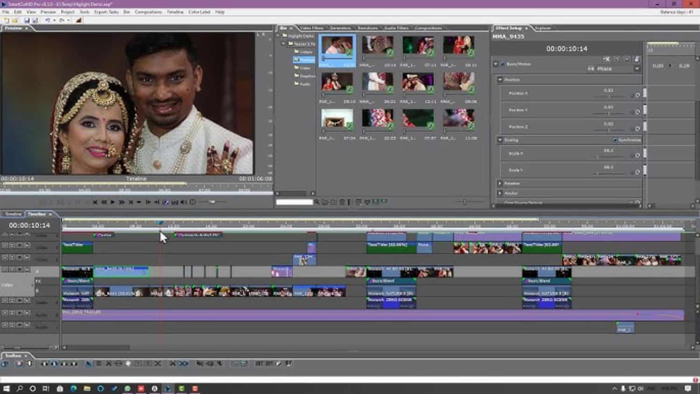Click the save project icon
Viewport: 700px width, 394px height.
pyautogui.click(x=27, y=21)
